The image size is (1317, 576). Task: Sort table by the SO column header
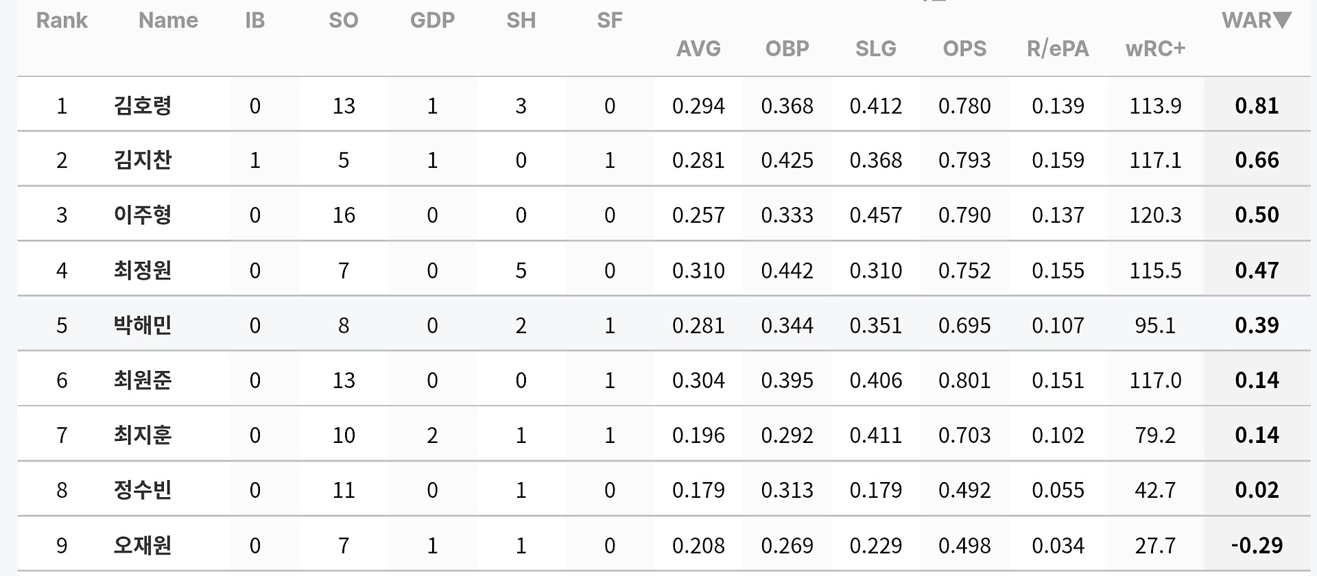344,21
